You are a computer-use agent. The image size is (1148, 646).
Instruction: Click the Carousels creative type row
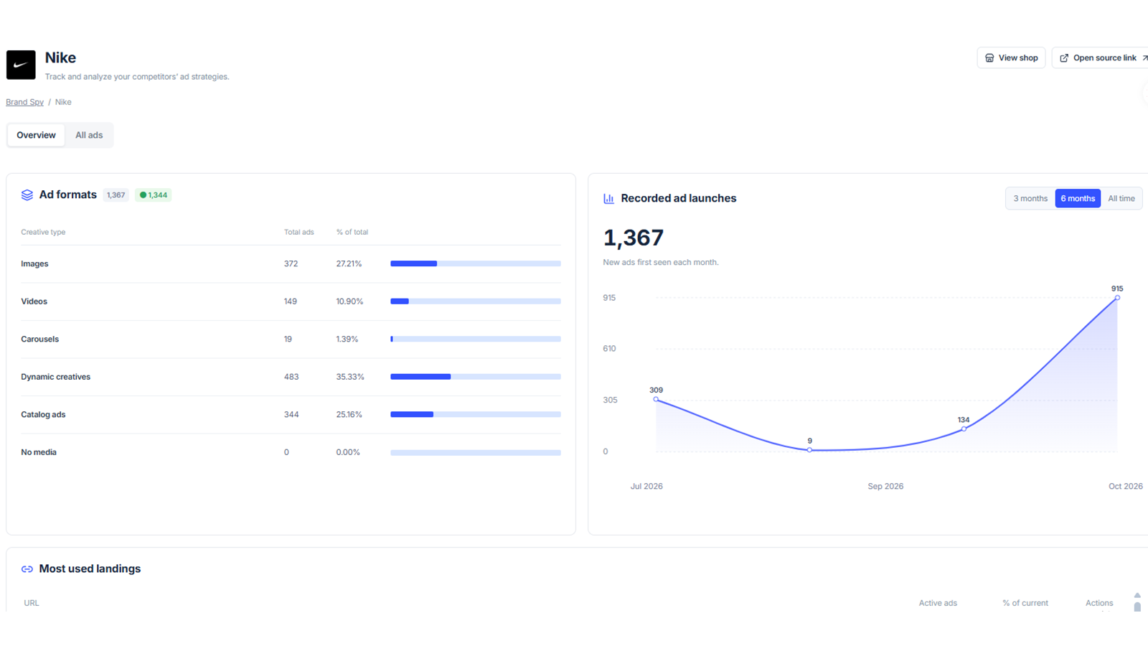[291, 339]
